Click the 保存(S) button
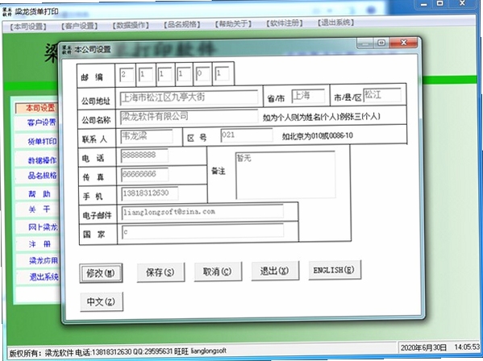The height and width of the screenshot is (361, 483). tap(160, 272)
